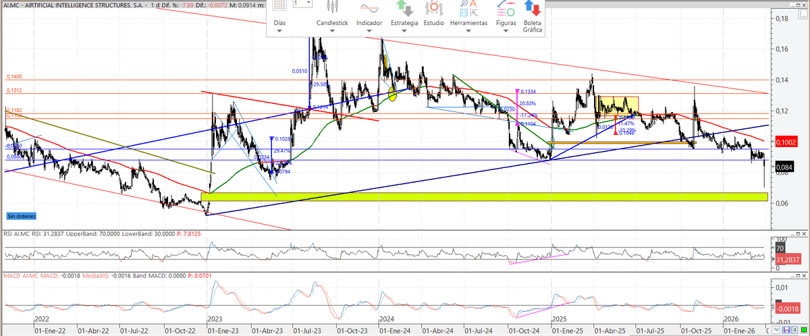
Task: Click the Herramientas tools icon
Action: point(468,7)
